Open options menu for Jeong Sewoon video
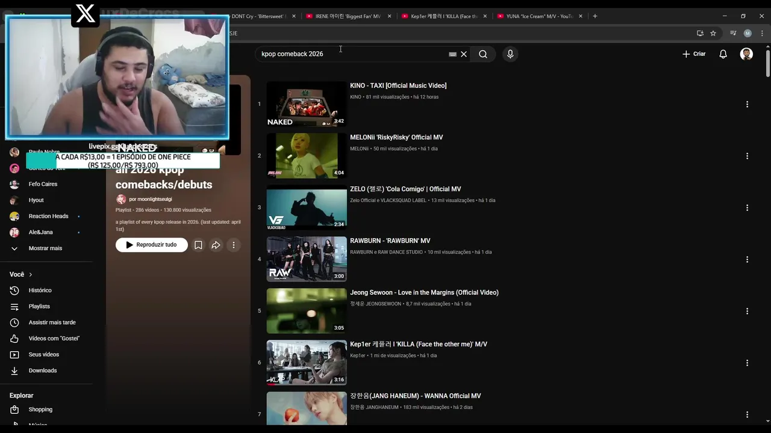Screen dimensions: 771x433 pyautogui.click(x=747, y=311)
